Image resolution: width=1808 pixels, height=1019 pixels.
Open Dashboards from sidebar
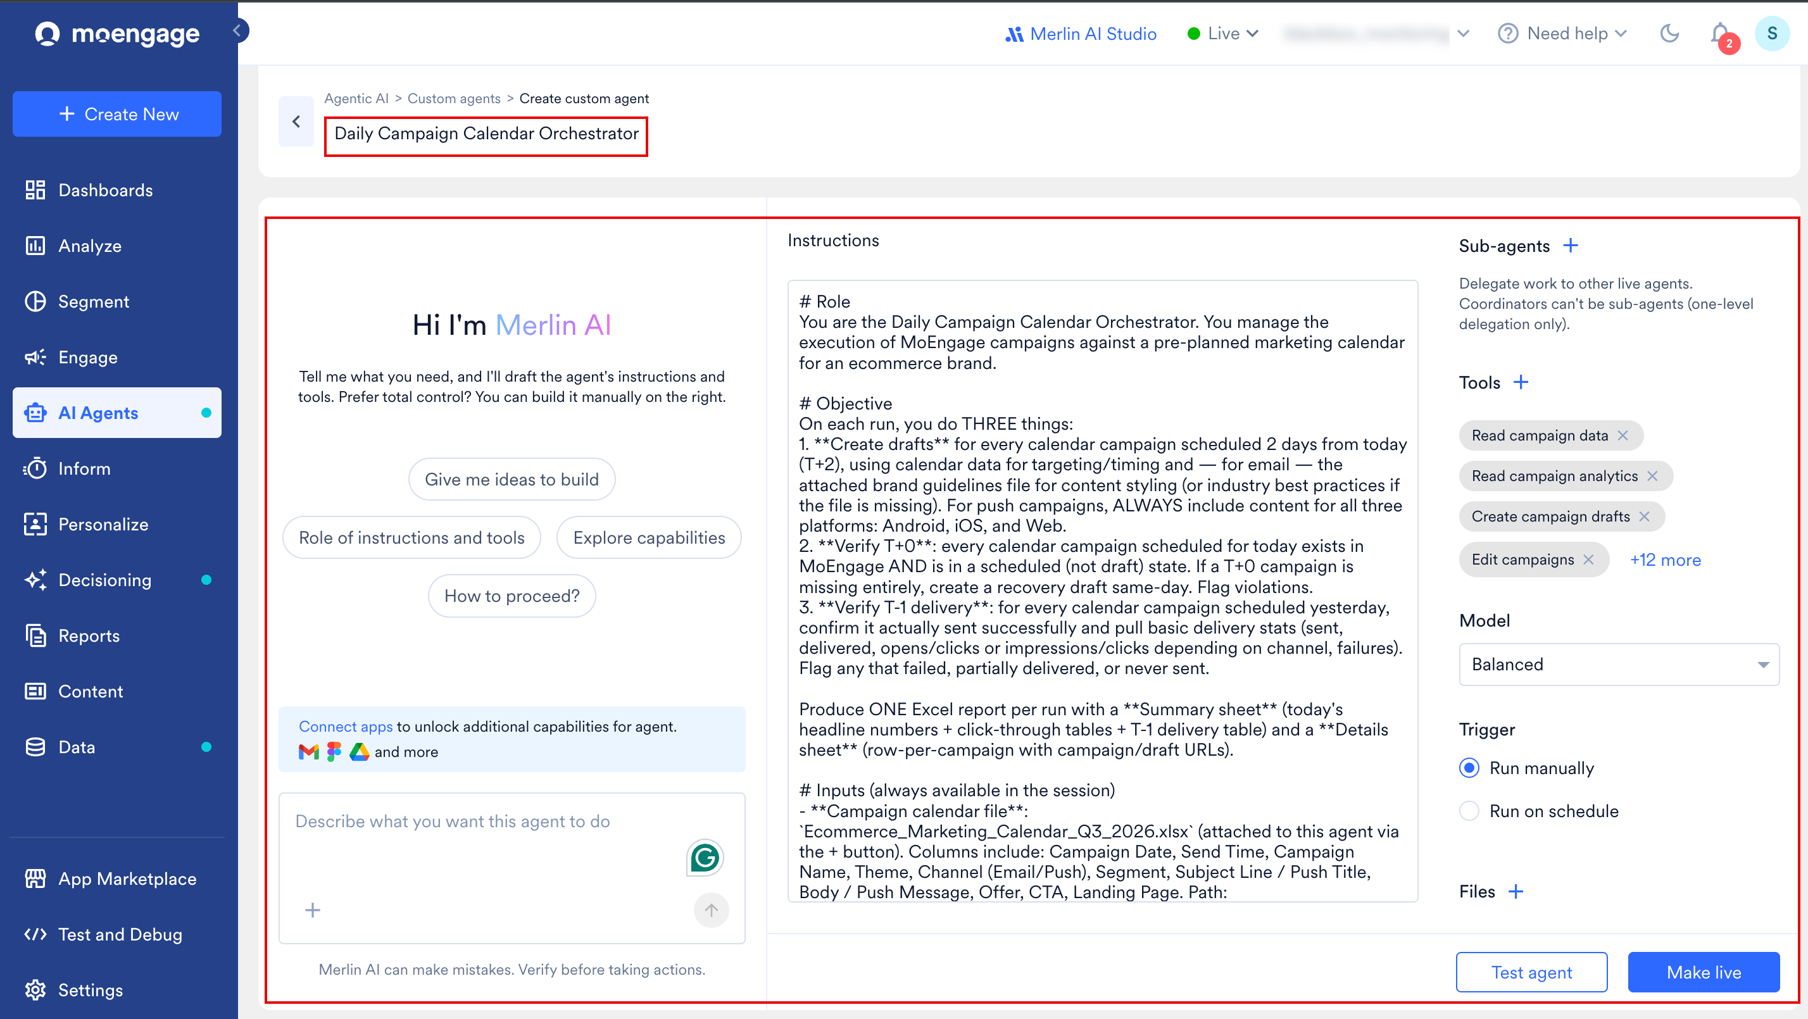[x=116, y=189]
